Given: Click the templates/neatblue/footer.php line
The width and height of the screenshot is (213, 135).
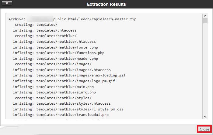Looking at the screenshot, I should pos(55,47).
